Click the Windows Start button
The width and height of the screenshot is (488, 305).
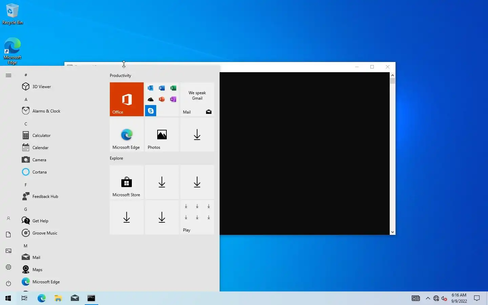coord(8,298)
